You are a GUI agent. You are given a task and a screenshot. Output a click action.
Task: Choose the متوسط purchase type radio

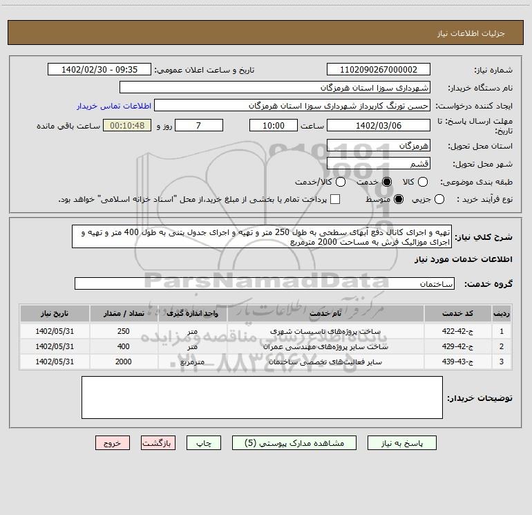point(399,199)
